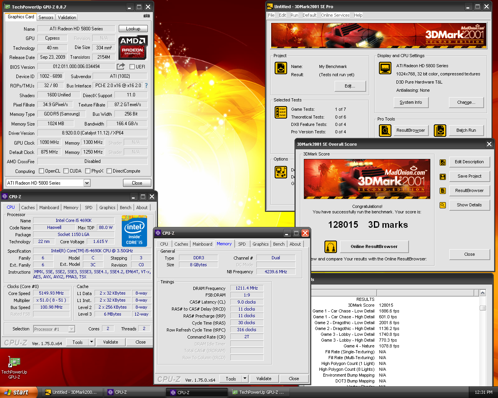
Task: Toggle the OpenCL computing checkbox
Action: pos(41,171)
